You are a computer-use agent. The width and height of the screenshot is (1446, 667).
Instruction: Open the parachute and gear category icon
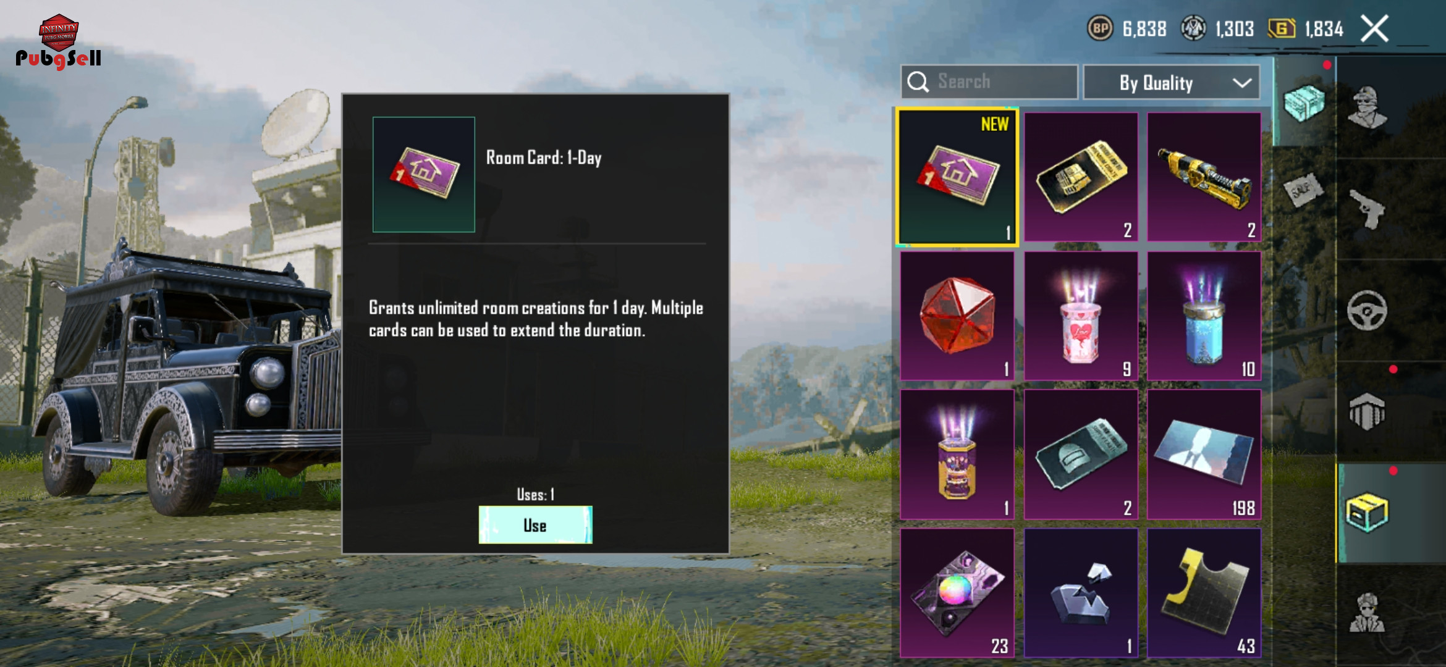(1367, 411)
